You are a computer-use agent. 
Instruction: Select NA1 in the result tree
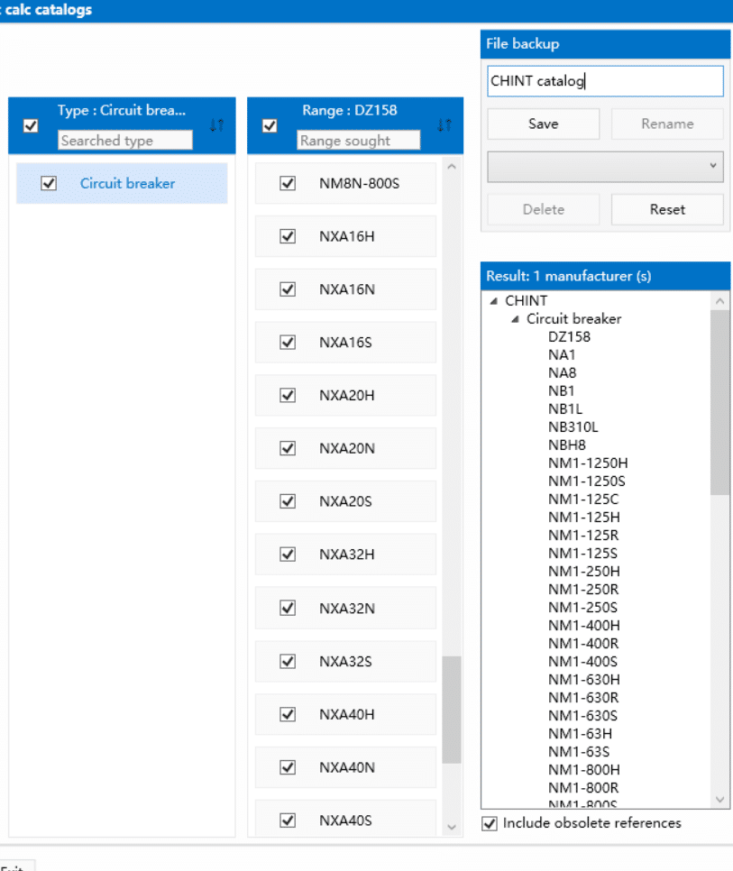pos(562,355)
